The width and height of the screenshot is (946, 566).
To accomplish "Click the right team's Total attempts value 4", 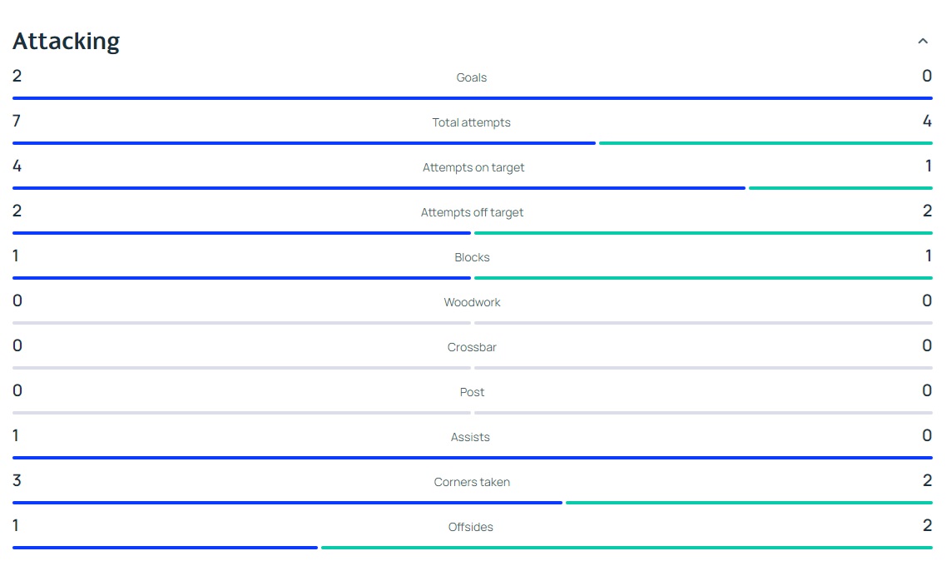I will click(927, 122).
